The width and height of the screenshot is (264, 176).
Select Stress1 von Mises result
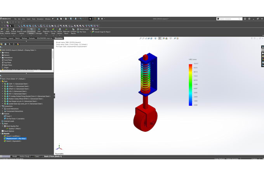[x=12, y=136]
